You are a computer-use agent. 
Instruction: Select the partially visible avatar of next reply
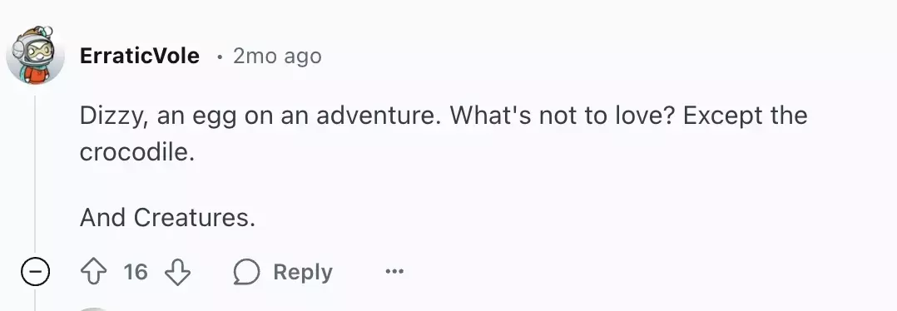(x=92, y=309)
